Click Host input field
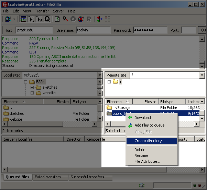Image resolution: width=207 pixels, height=190 pixels. click(34, 30)
